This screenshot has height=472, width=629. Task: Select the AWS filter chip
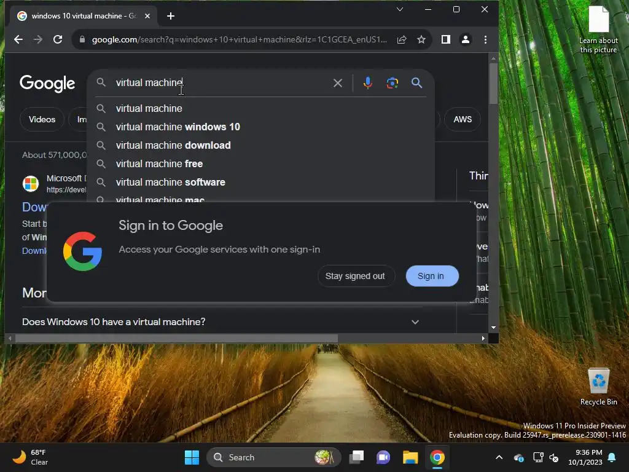(x=463, y=119)
